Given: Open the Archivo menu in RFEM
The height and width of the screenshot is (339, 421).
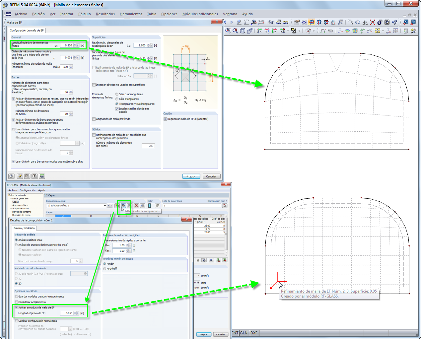Looking at the screenshot, I should (21, 14).
